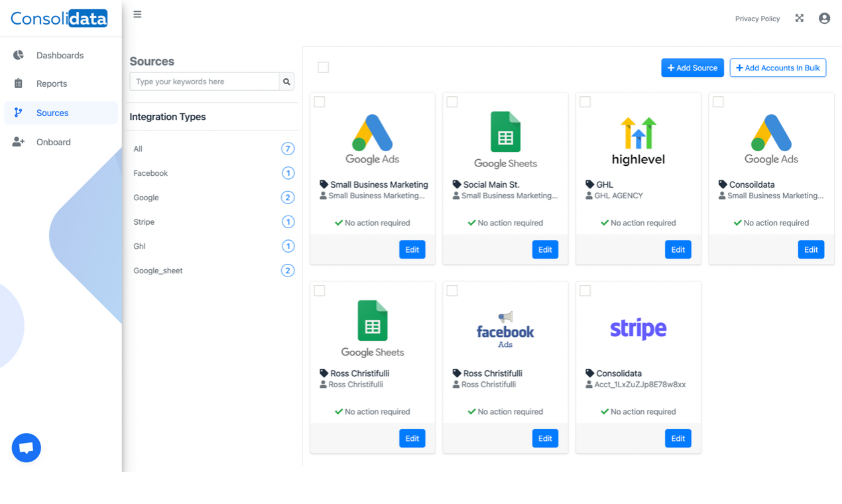Edit the Consoildata Google Ads source

coord(811,249)
